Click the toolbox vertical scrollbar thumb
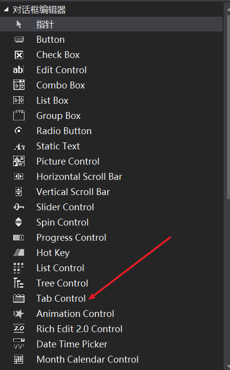 coord(229,107)
